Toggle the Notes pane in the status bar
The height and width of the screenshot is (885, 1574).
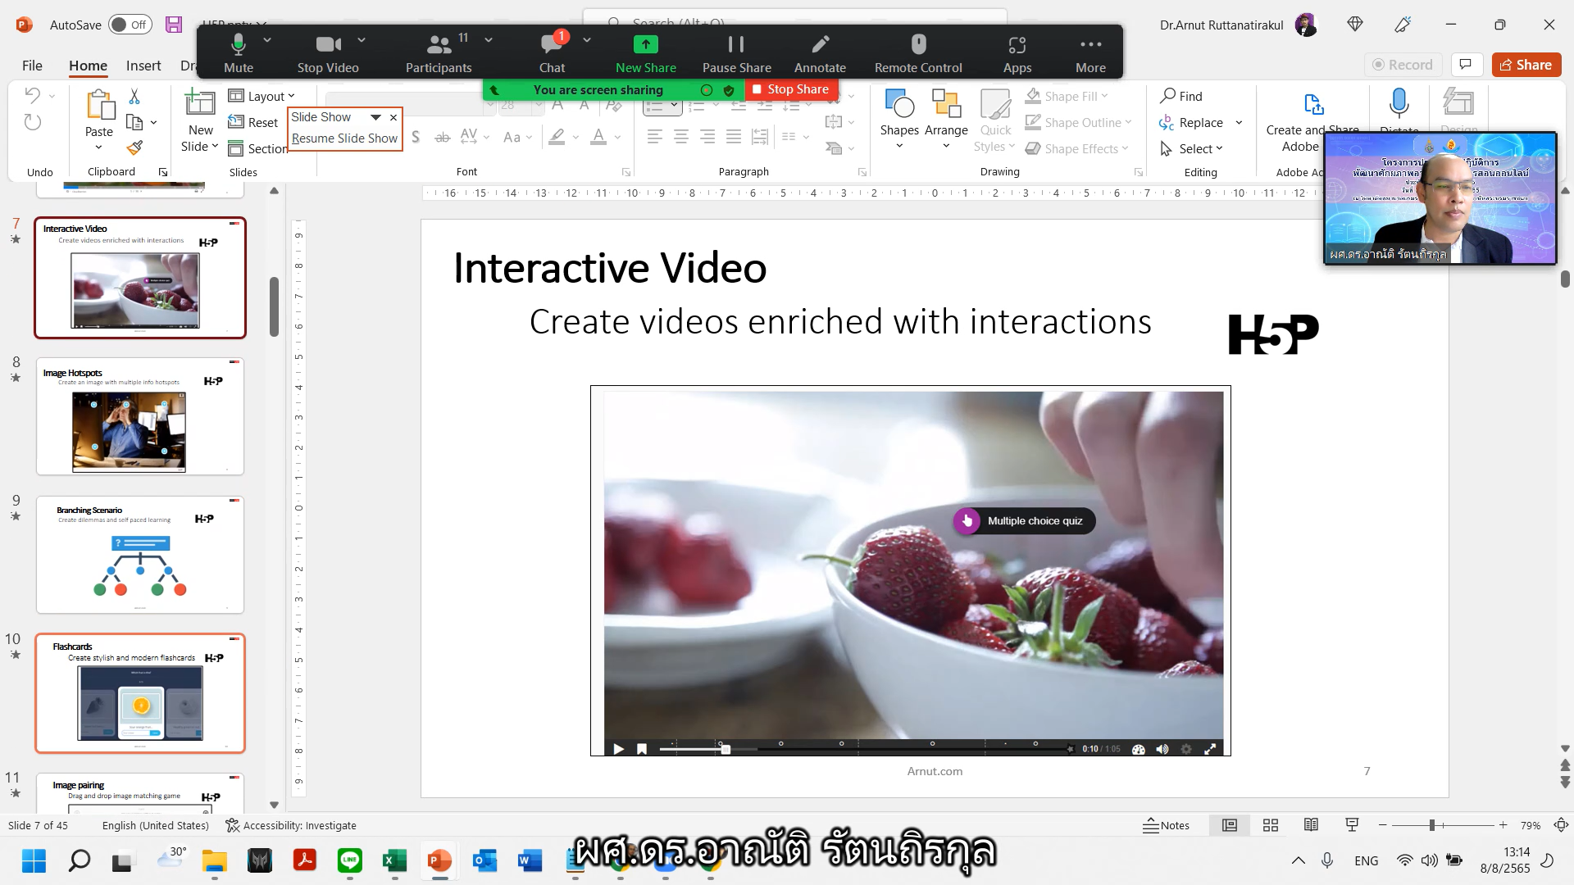(1167, 825)
